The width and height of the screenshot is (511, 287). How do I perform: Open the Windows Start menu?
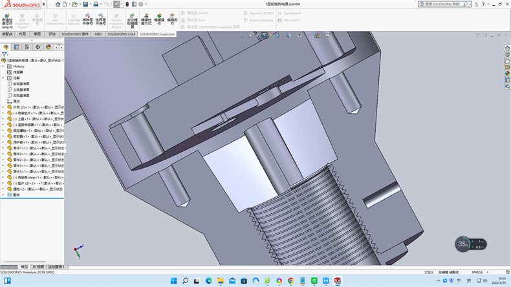click(173, 281)
